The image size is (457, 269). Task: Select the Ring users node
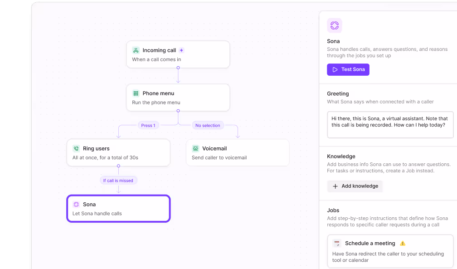coord(118,152)
